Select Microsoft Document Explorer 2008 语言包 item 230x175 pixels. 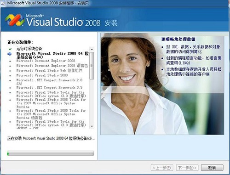click(52, 66)
